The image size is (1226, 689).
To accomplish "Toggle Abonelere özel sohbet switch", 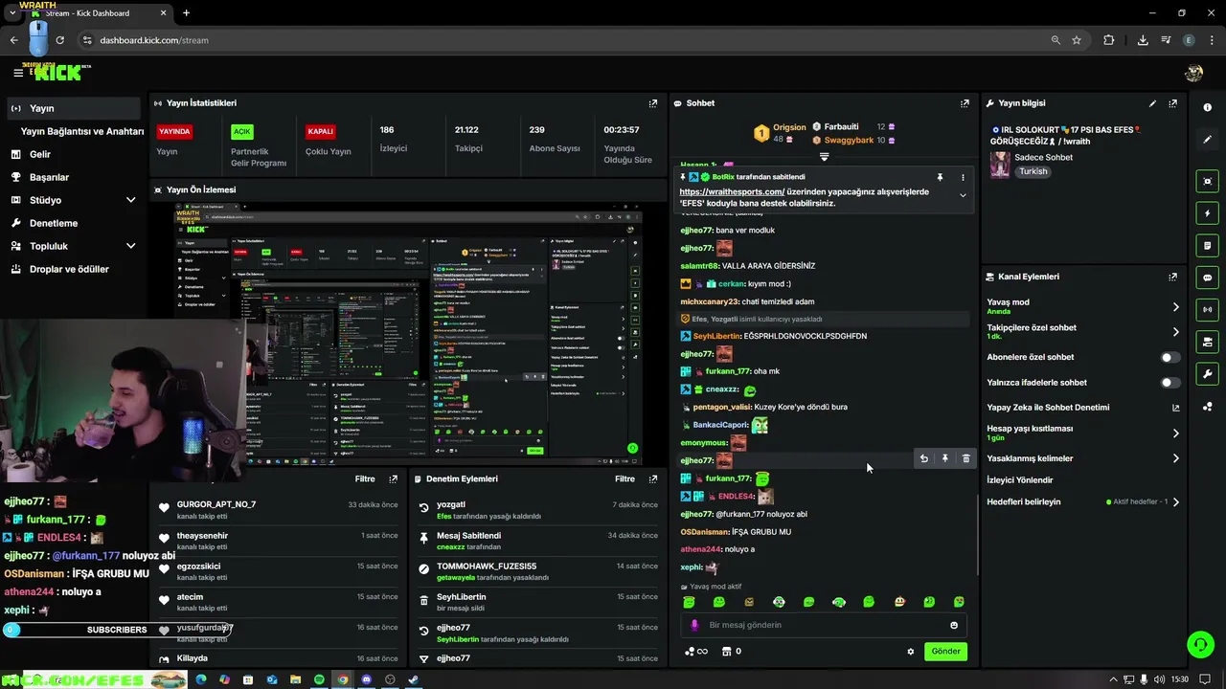I will point(1169,357).
